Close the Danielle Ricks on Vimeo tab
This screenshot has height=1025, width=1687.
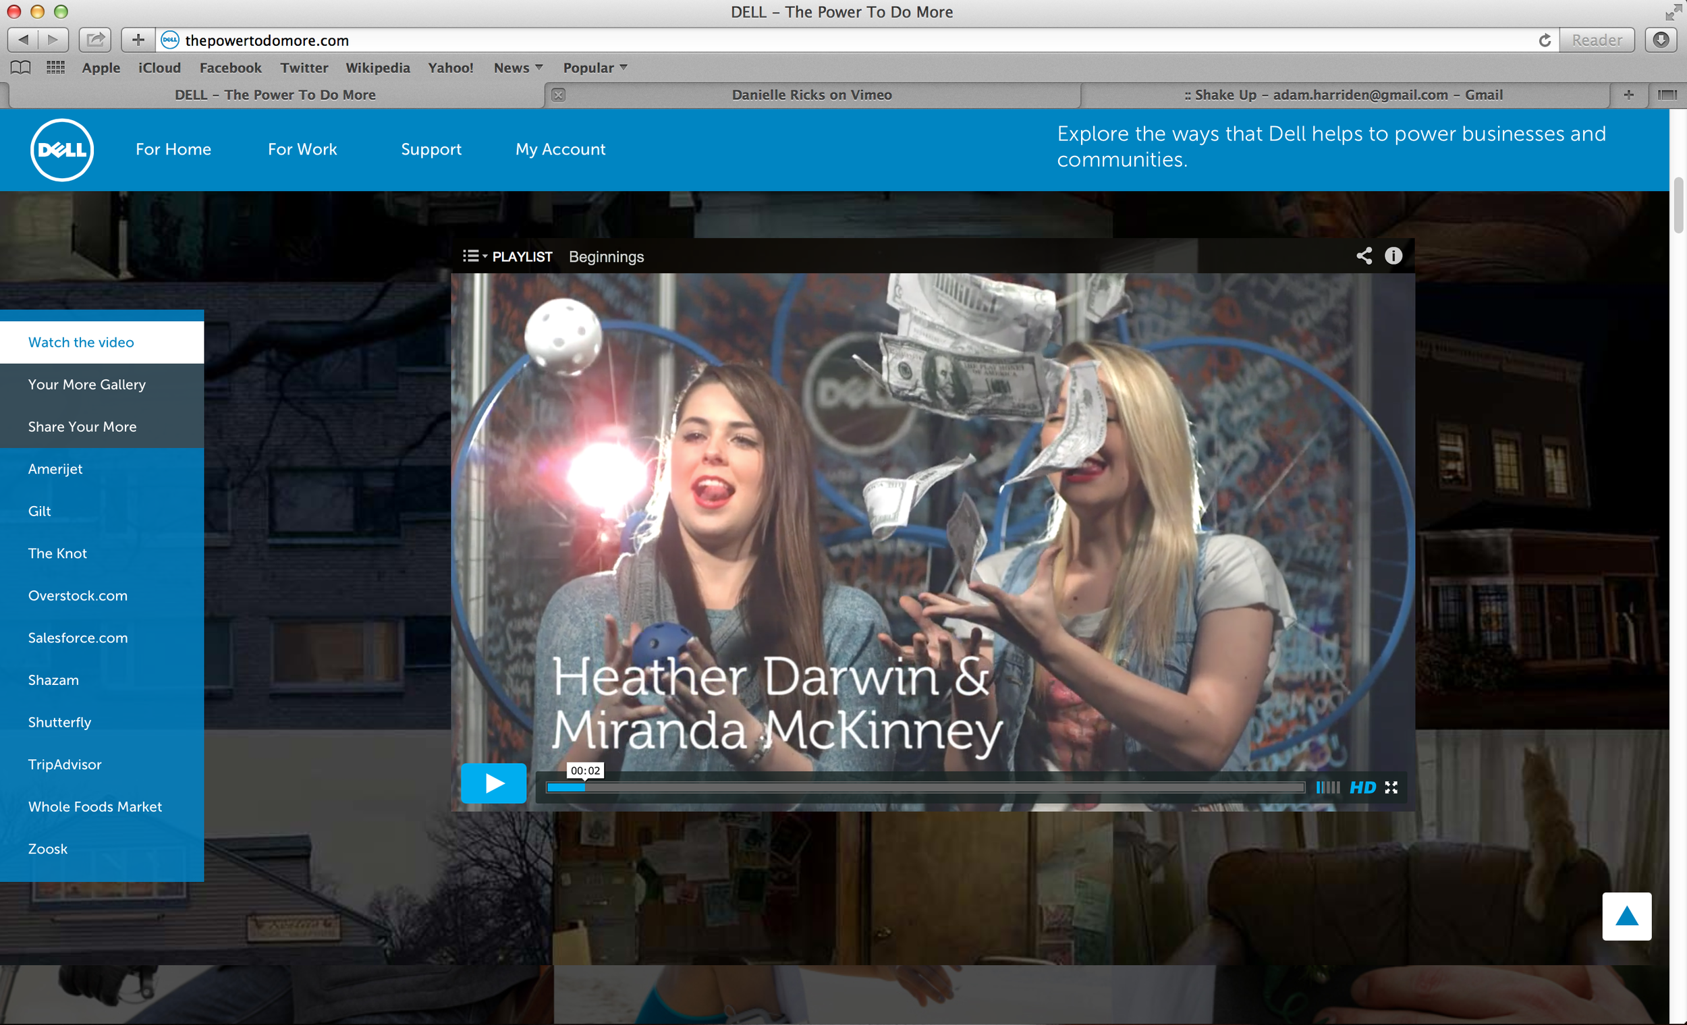(x=559, y=95)
